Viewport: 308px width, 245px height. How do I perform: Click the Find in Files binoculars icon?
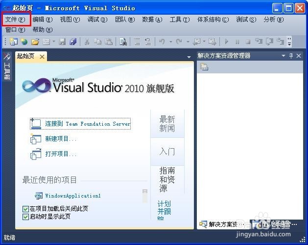[x=123, y=42]
